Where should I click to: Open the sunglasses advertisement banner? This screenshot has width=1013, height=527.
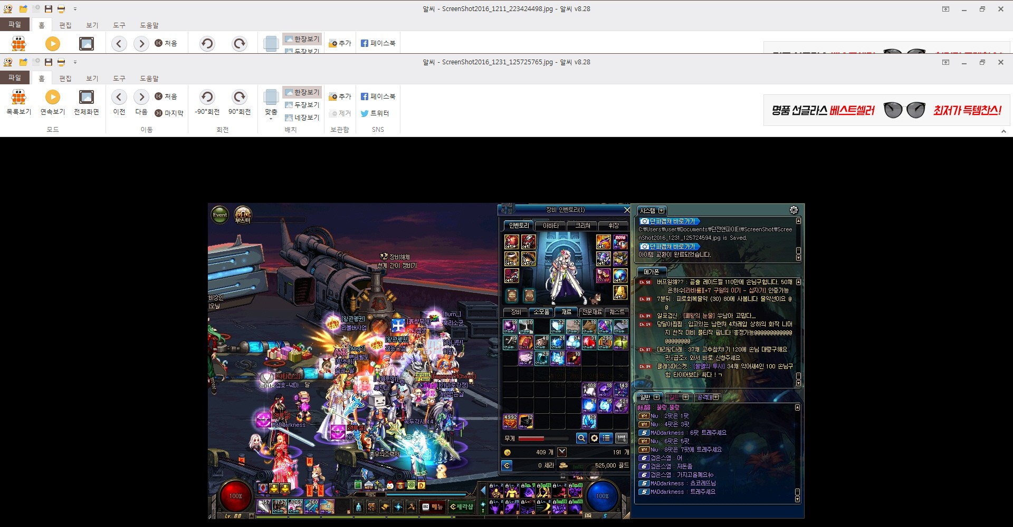(x=886, y=110)
